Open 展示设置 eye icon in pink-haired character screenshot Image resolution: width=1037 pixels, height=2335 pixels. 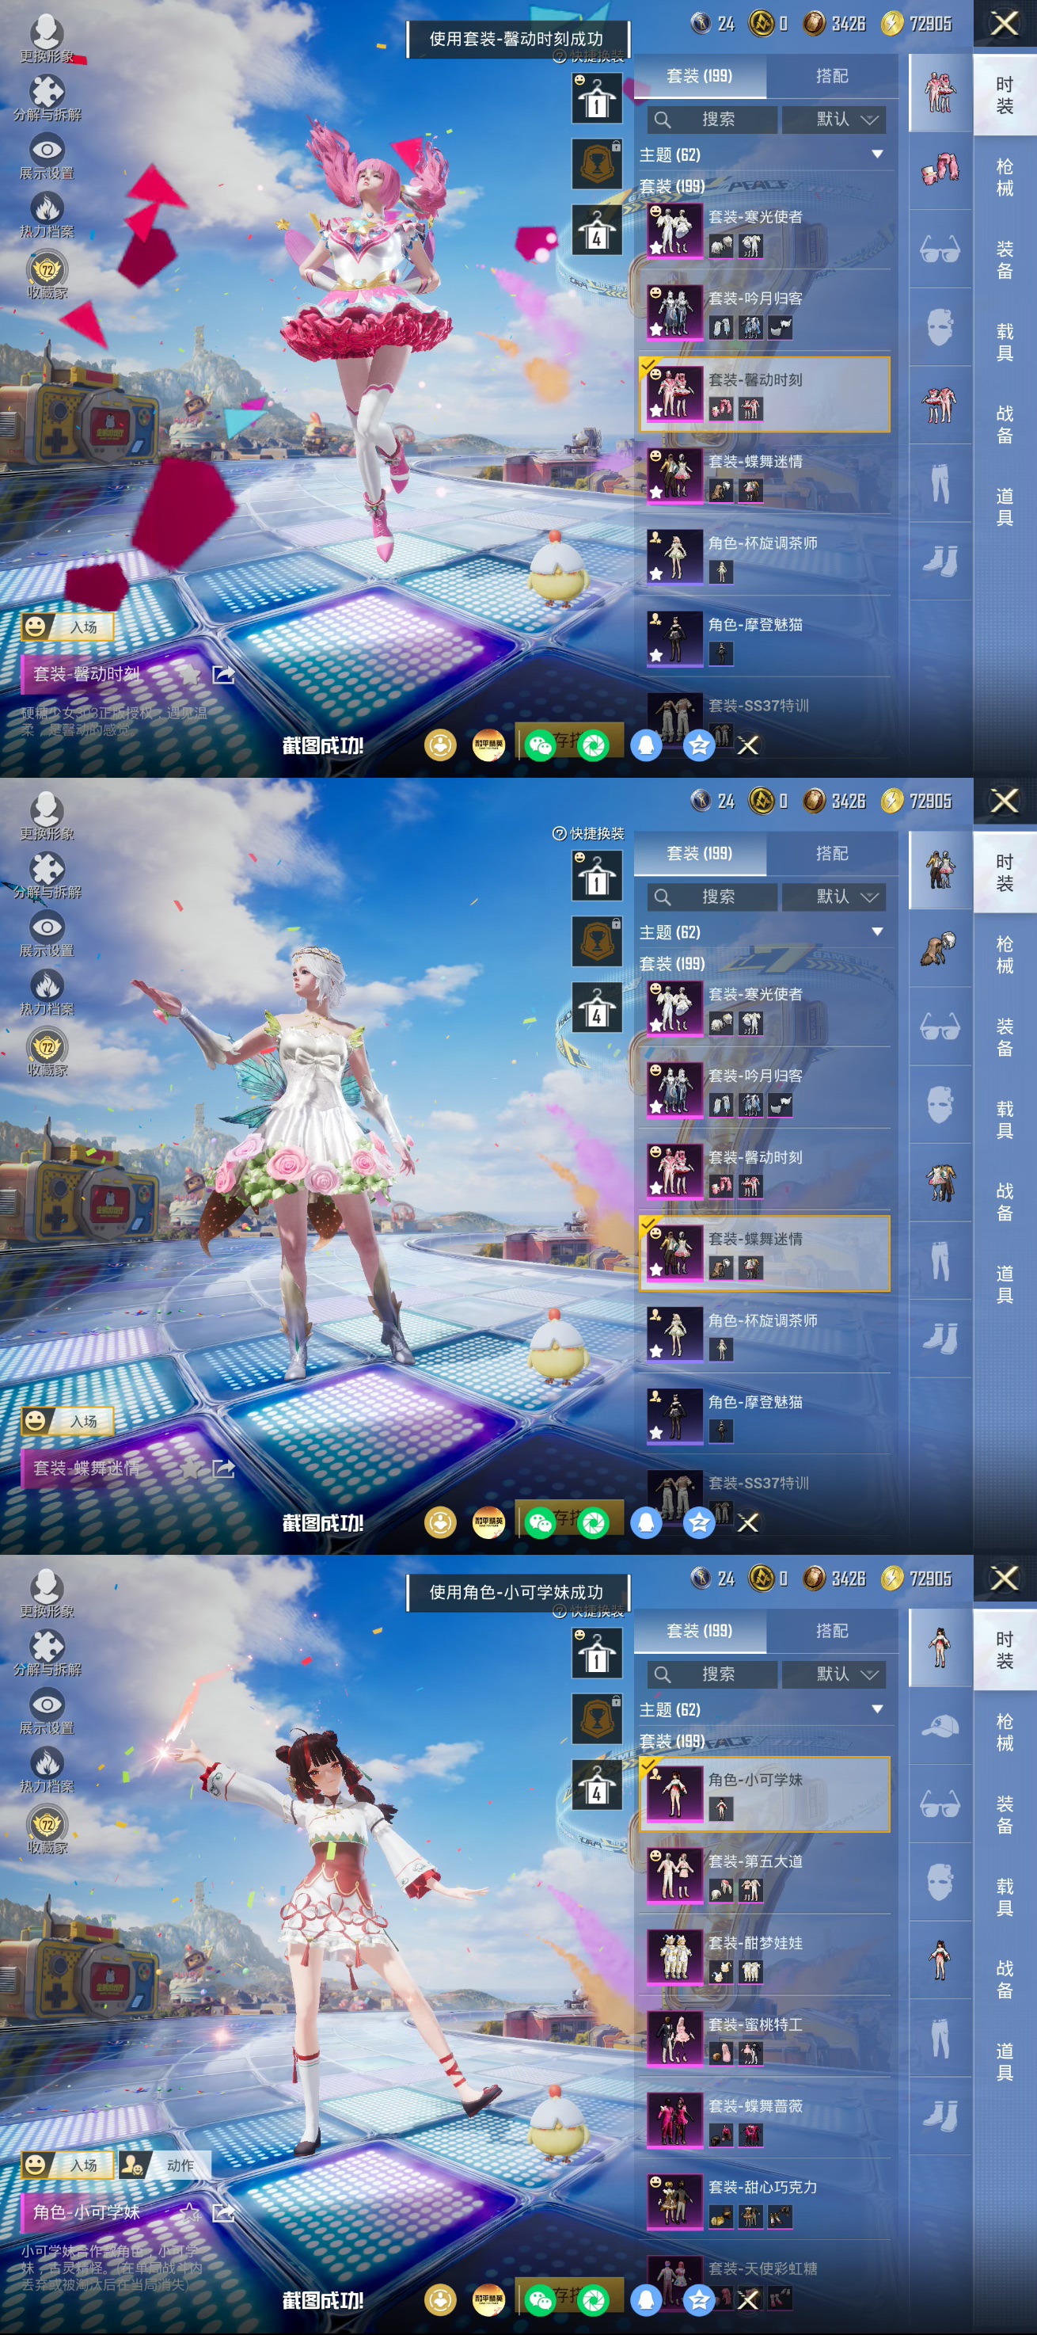click(x=47, y=156)
